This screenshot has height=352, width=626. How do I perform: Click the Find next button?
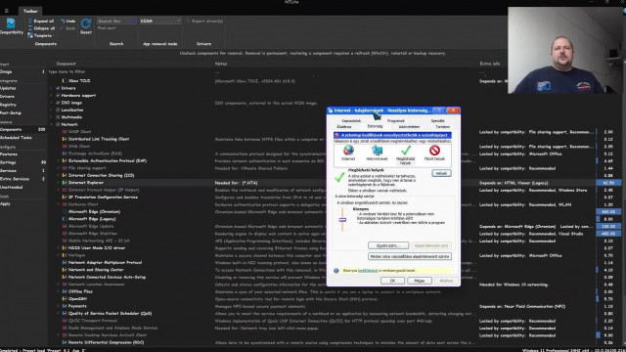[107, 28]
